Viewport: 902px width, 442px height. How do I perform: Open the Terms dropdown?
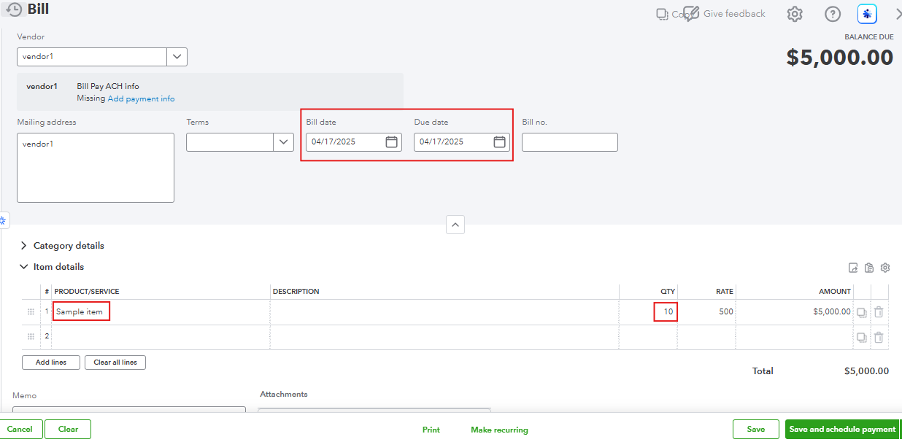click(x=284, y=142)
